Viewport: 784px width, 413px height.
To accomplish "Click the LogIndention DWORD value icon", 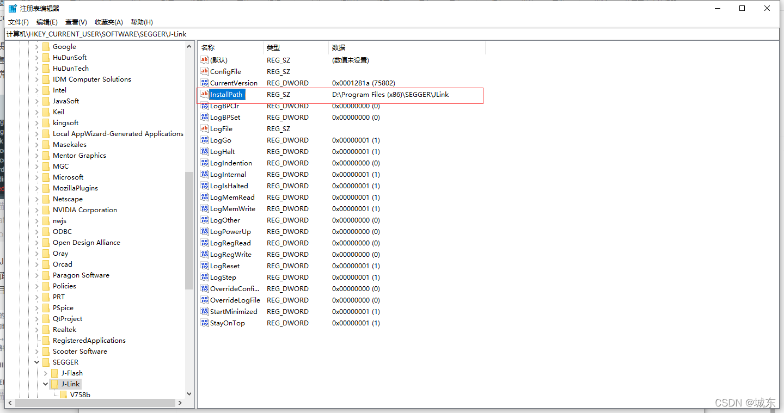I will coord(205,163).
